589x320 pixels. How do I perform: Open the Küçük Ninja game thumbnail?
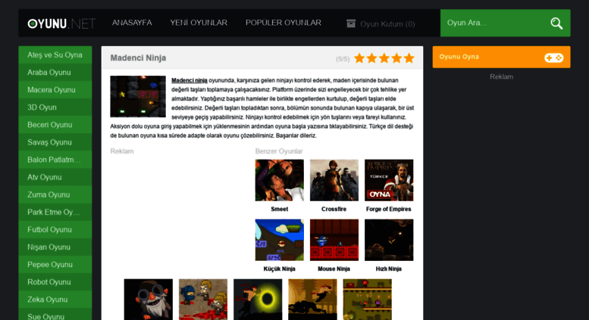280,240
